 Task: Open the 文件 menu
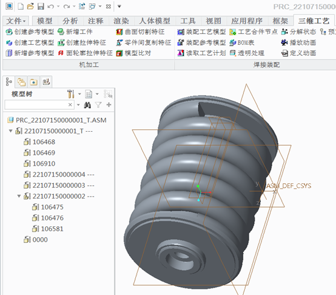click(x=15, y=21)
